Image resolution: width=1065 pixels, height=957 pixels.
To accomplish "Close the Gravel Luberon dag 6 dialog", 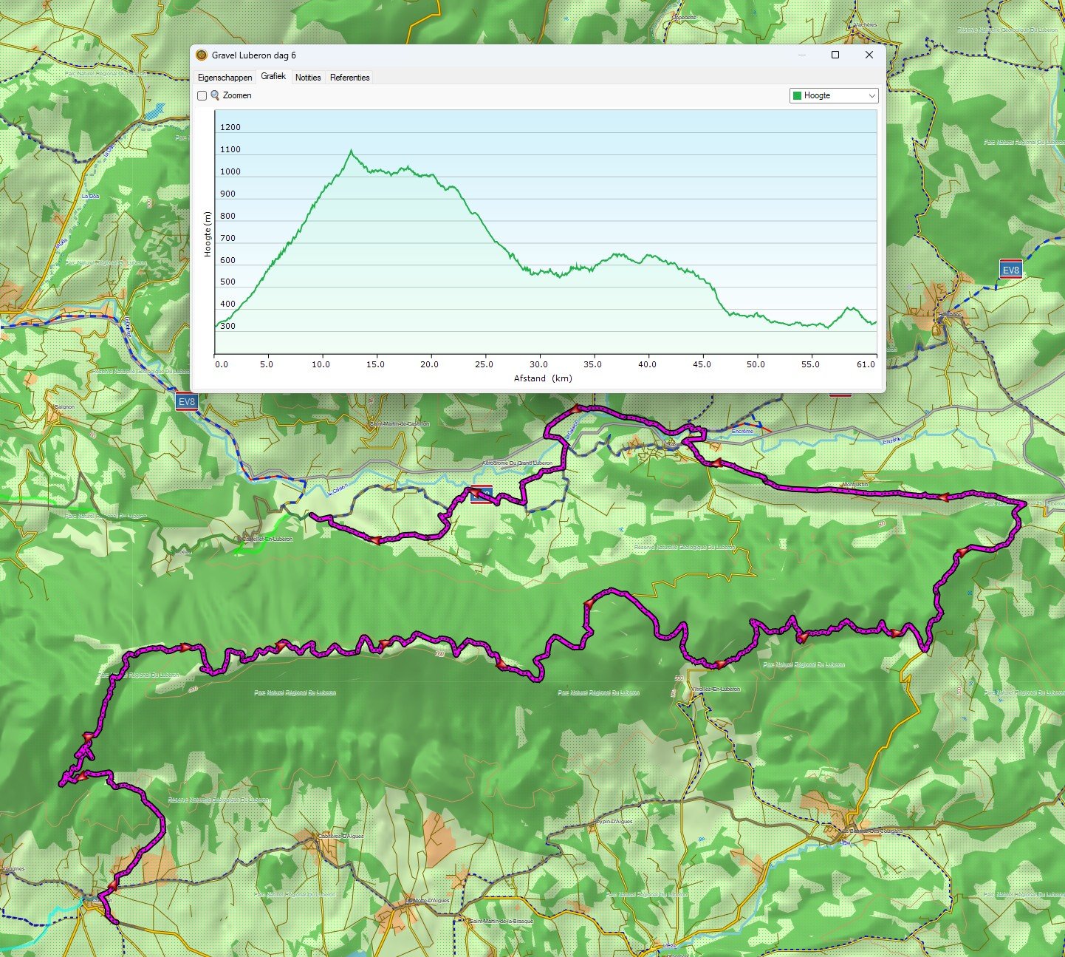I will [x=869, y=55].
